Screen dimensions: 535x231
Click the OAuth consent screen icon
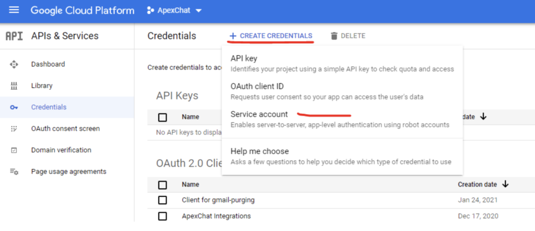tap(14, 129)
